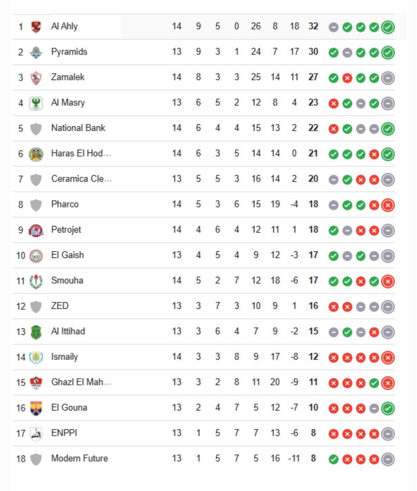Open the Ismaily team page
417x491 pixels.
tap(64, 357)
